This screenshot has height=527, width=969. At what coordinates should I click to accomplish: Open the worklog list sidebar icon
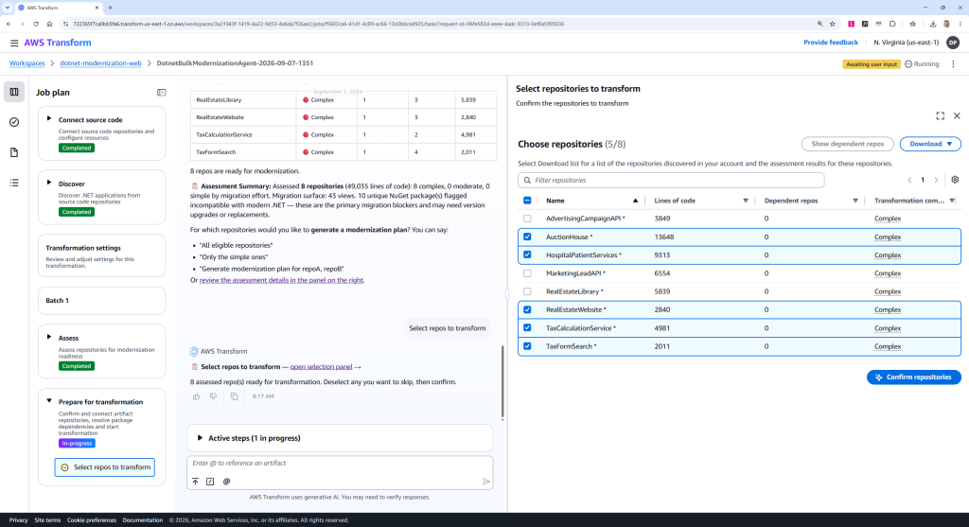(14, 183)
